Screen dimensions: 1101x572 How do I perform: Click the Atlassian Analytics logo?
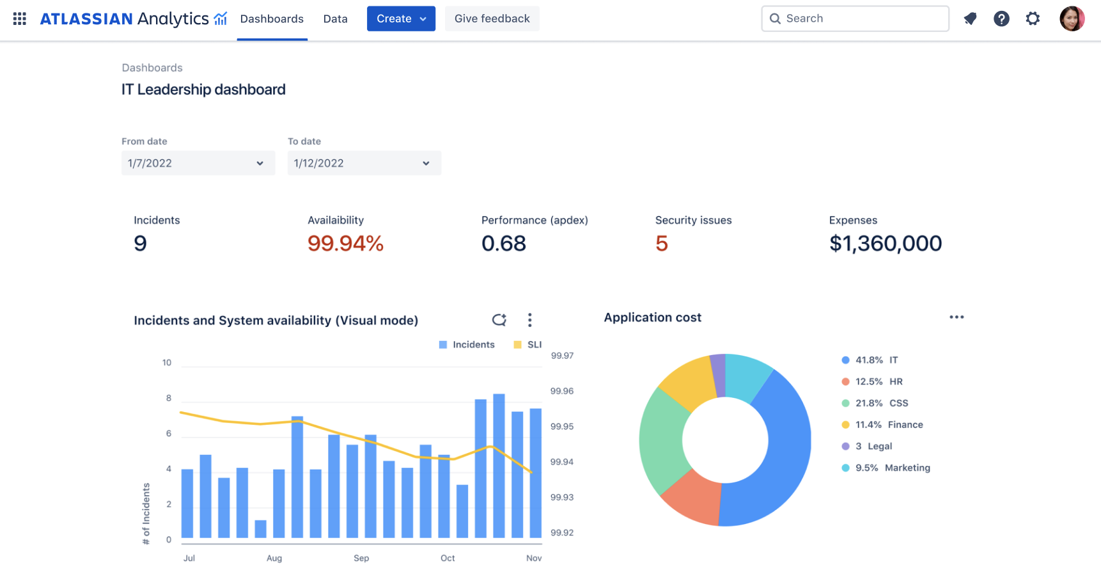tap(133, 19)
